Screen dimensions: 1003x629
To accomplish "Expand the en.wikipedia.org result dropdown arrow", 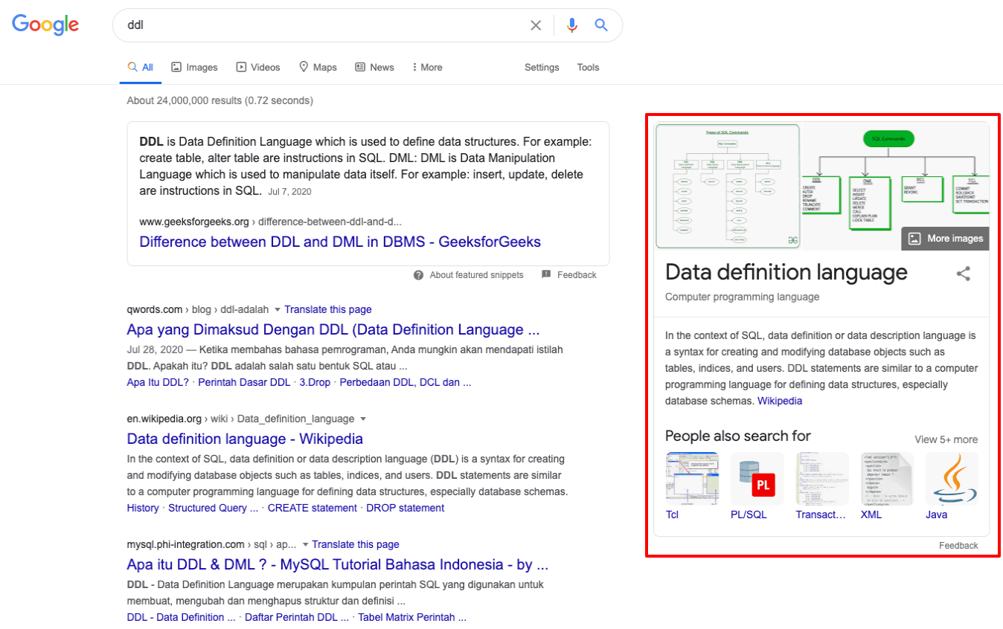I will pyautogui.click(x=363, y=419).
